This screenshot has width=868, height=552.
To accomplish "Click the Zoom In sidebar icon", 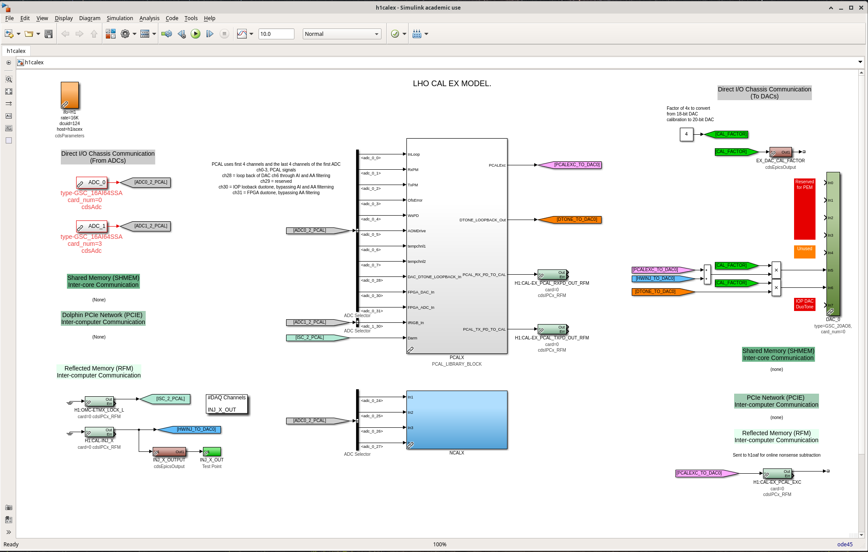I will [x=8, y=79].
